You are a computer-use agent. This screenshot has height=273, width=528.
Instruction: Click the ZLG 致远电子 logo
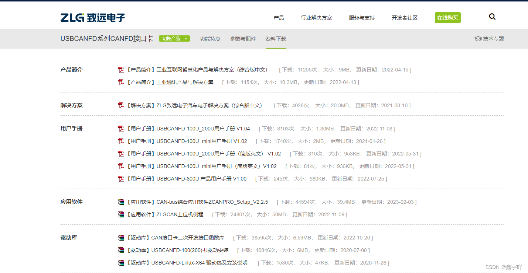tap(93, 17)
